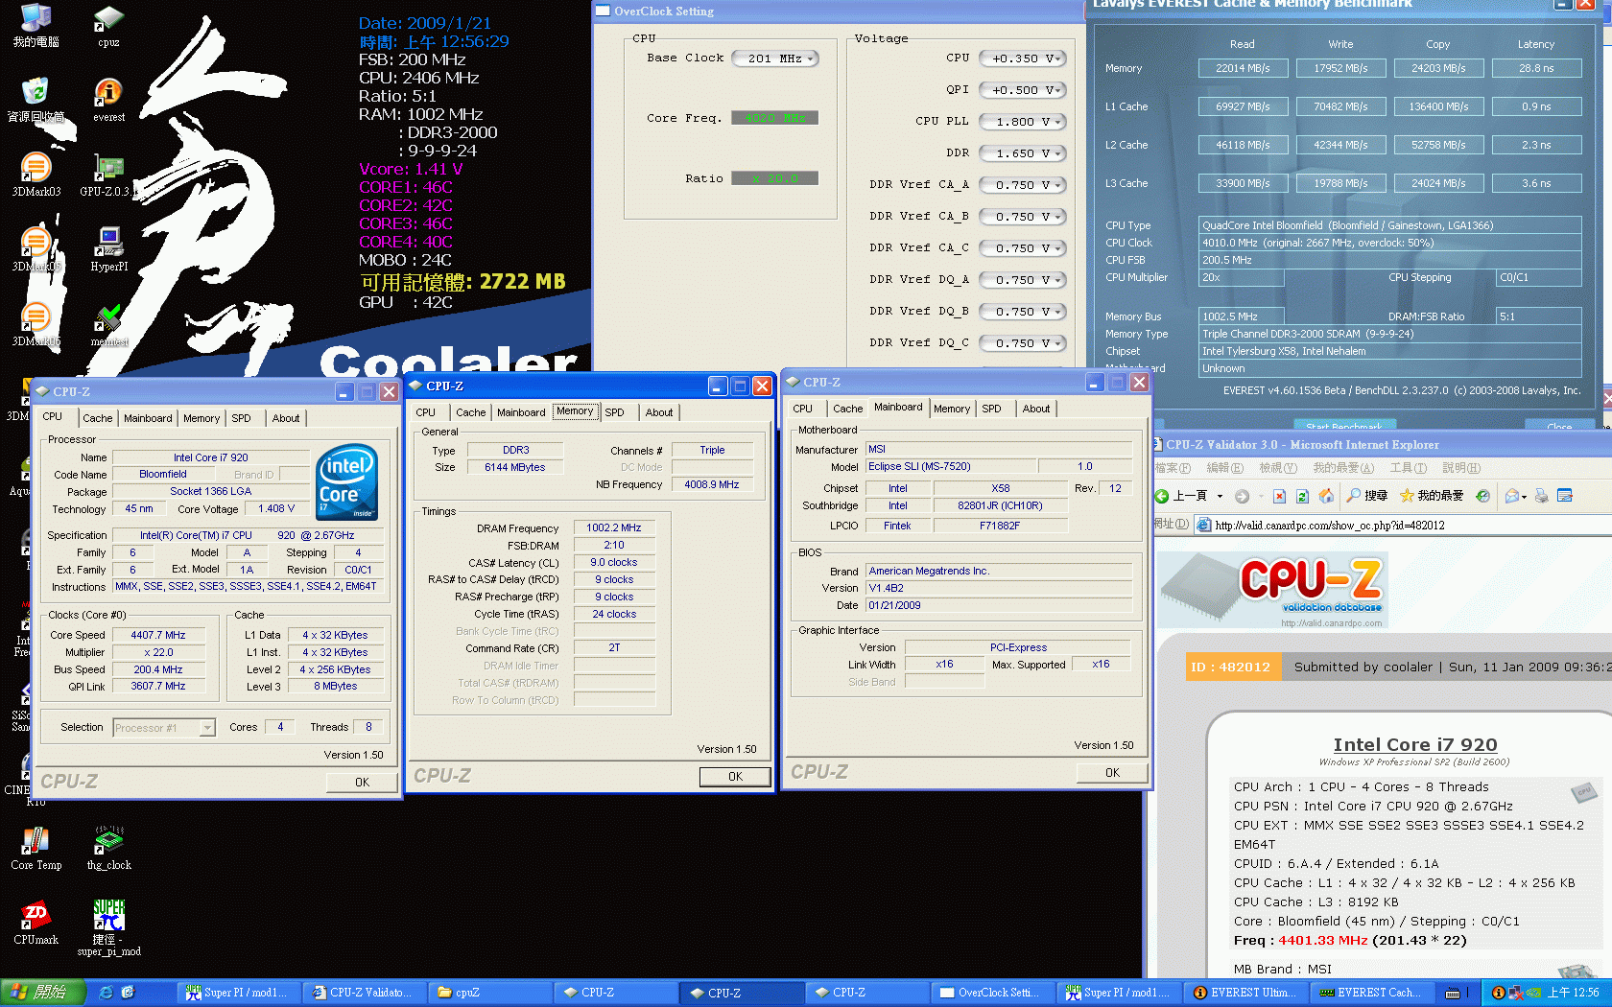The height and width of the screenshot is (1007, 1612).
Task: Click the DRAM Frequency 1002.2 MHz value
Action: 614,527
